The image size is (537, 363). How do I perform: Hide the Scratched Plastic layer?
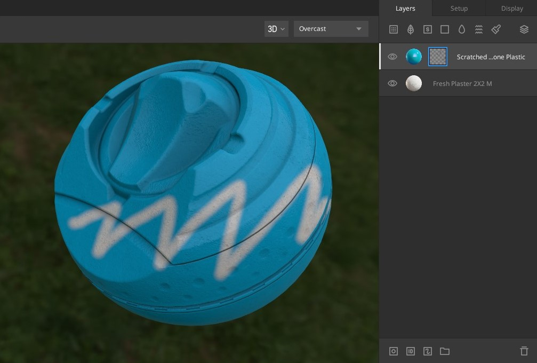click(392, 56)
